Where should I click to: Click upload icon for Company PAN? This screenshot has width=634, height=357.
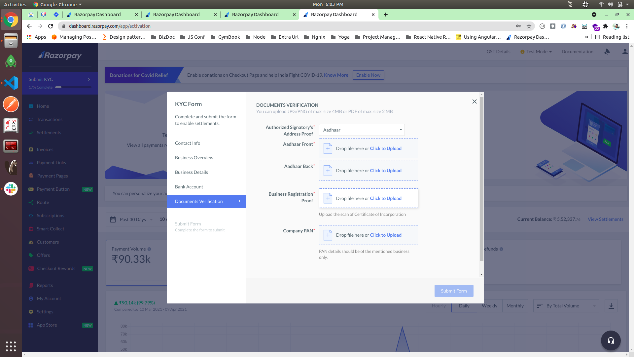coord(328,235)
